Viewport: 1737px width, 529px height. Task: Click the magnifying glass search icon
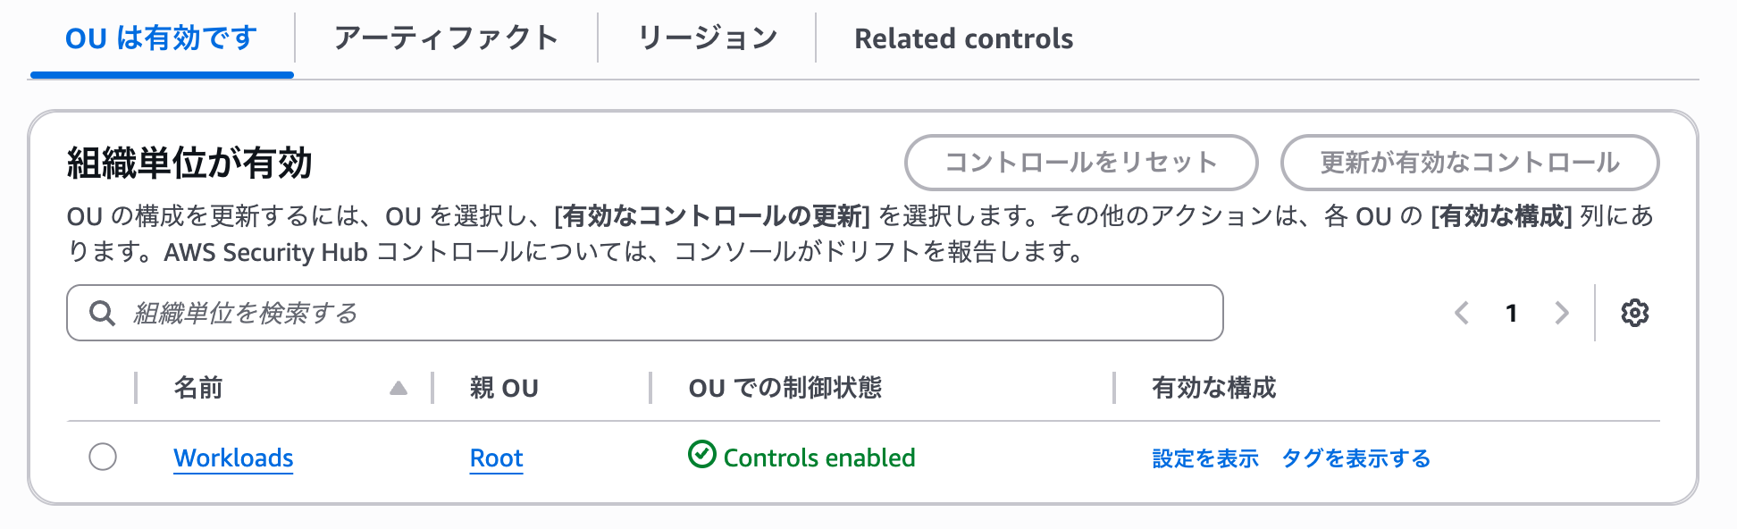point(103,313)
